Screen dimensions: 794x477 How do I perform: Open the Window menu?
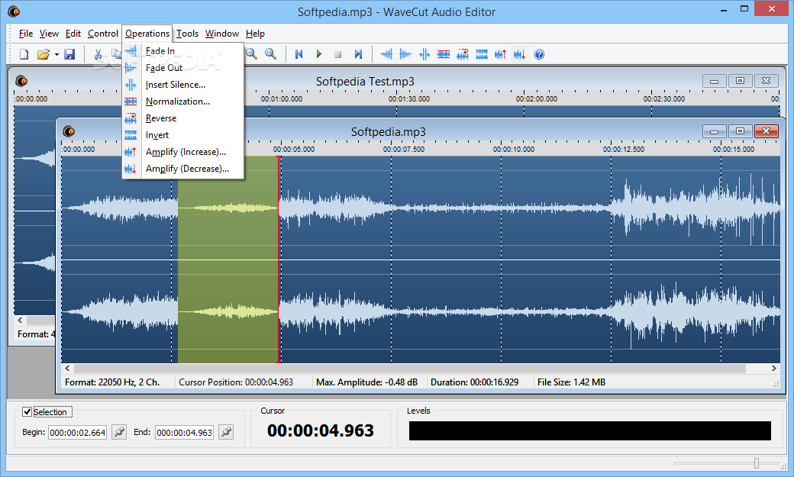(222, 34)
